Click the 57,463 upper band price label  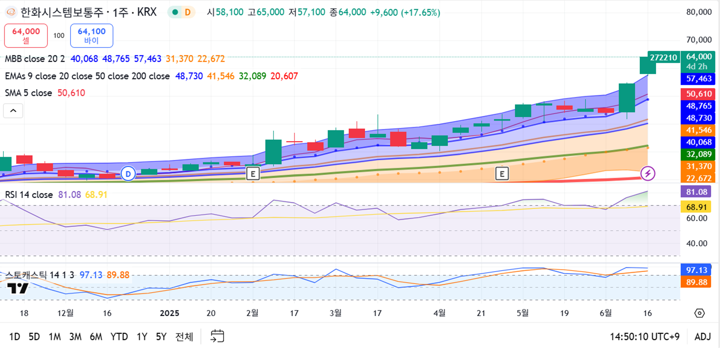698,78
